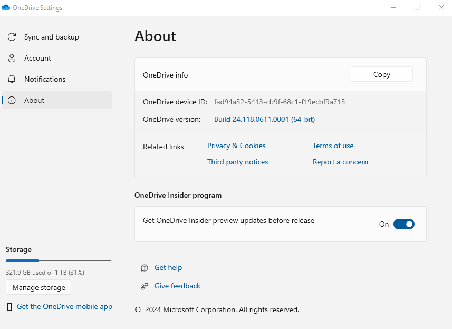Click the Get help link

point(168,268)
